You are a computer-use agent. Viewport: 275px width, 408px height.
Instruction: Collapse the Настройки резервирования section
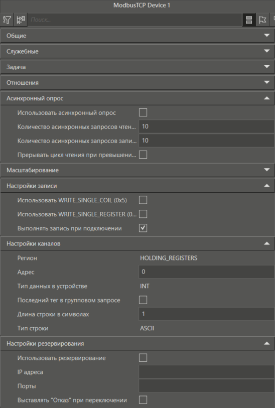coord(137,343)
